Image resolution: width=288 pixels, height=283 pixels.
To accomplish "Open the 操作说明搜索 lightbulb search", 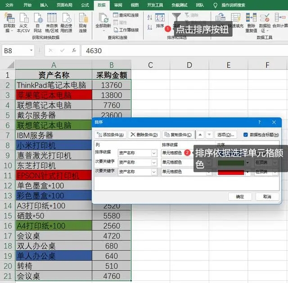I will [215, 5].
